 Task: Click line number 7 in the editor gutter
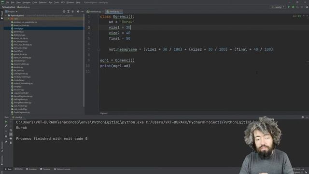89,49
